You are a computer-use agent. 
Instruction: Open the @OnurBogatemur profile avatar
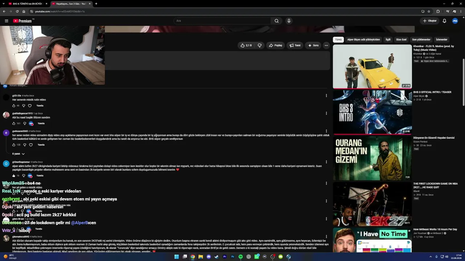6,164
